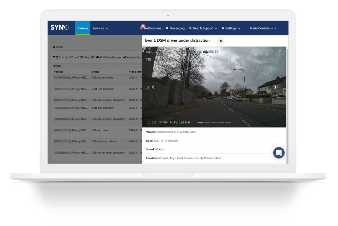Switch to the Camera tab
The image size is (338, 226).
click(x=83, y=28)
